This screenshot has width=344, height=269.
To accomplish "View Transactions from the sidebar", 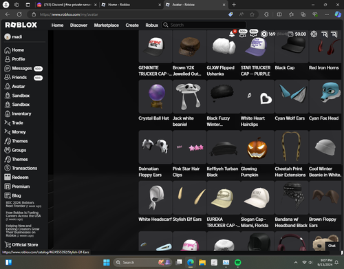I will [x=21, y=168].
